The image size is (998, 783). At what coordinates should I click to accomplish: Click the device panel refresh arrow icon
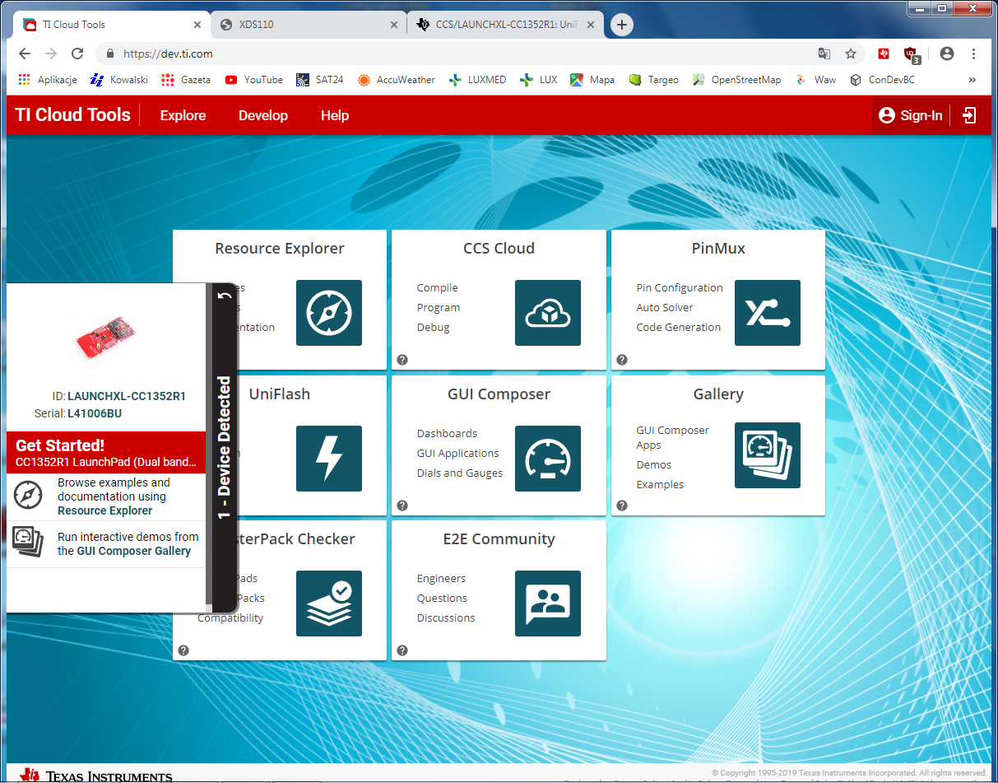coord(224,296)
